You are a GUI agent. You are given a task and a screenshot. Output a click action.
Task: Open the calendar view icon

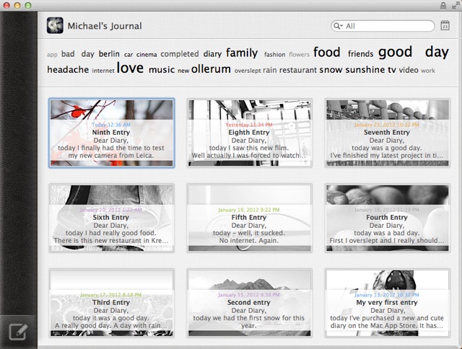point(446,26)
